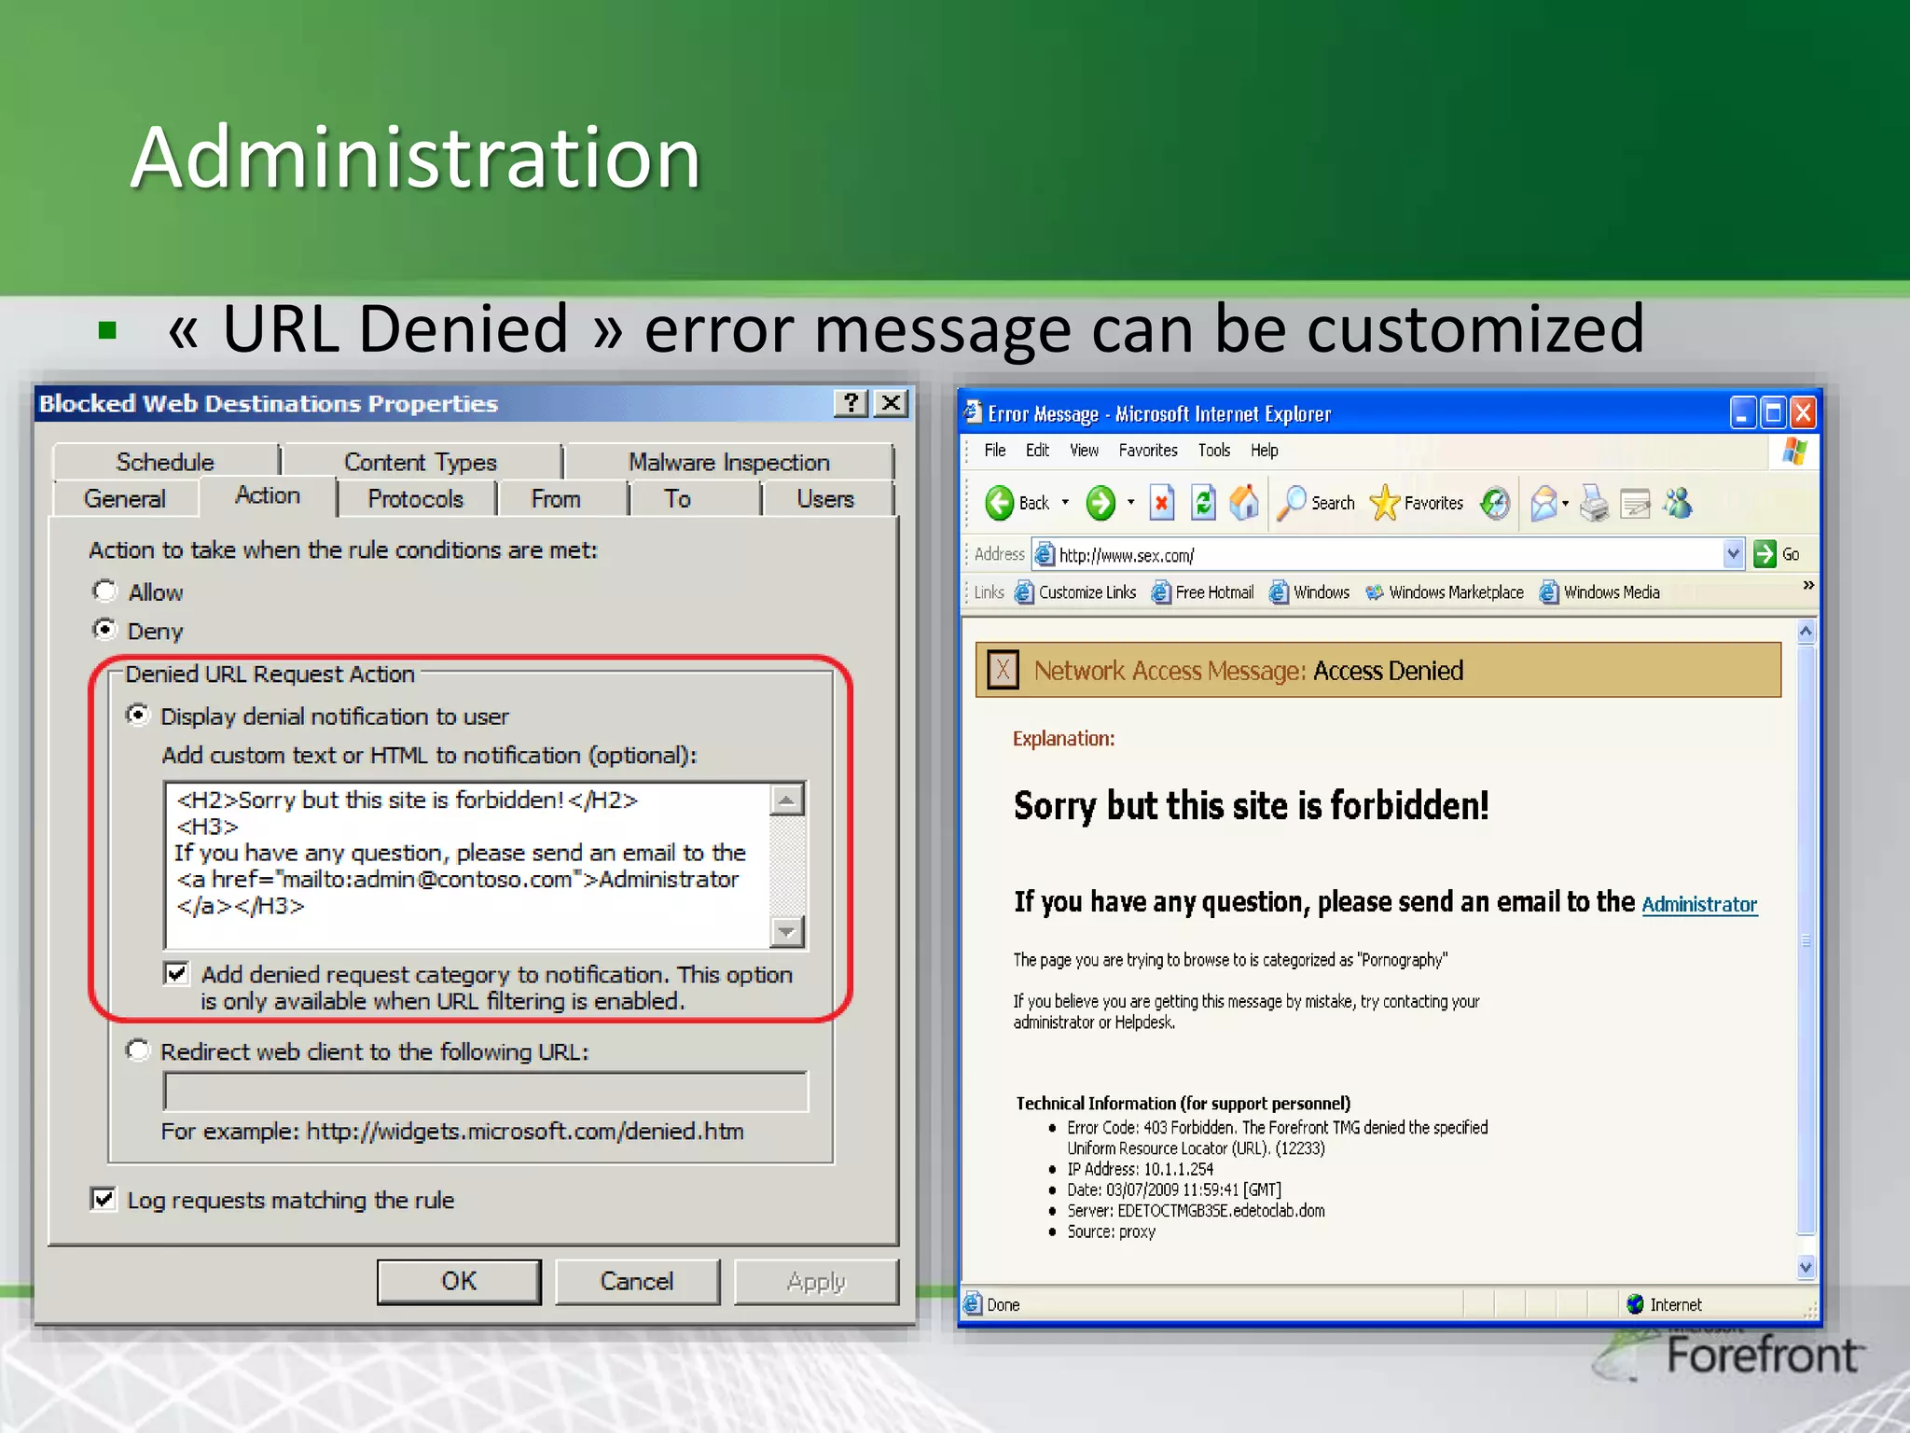Open the Windows Marketplace links shortcut
This screenshot has height=1433, width=1910.
click(1444, 592)
